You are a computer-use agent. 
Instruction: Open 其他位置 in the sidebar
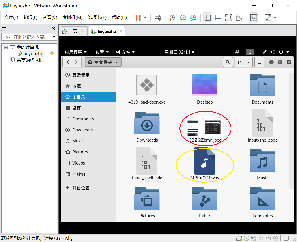pos(89,188)
